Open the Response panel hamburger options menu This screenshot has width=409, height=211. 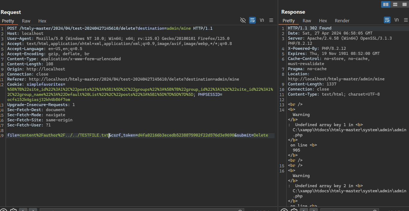(406, 20)
